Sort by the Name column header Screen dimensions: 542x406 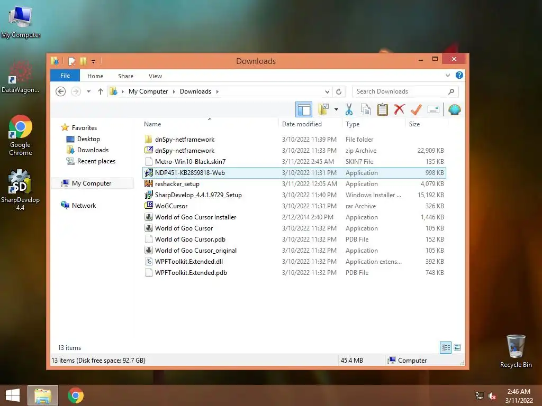tap(152, 124)
